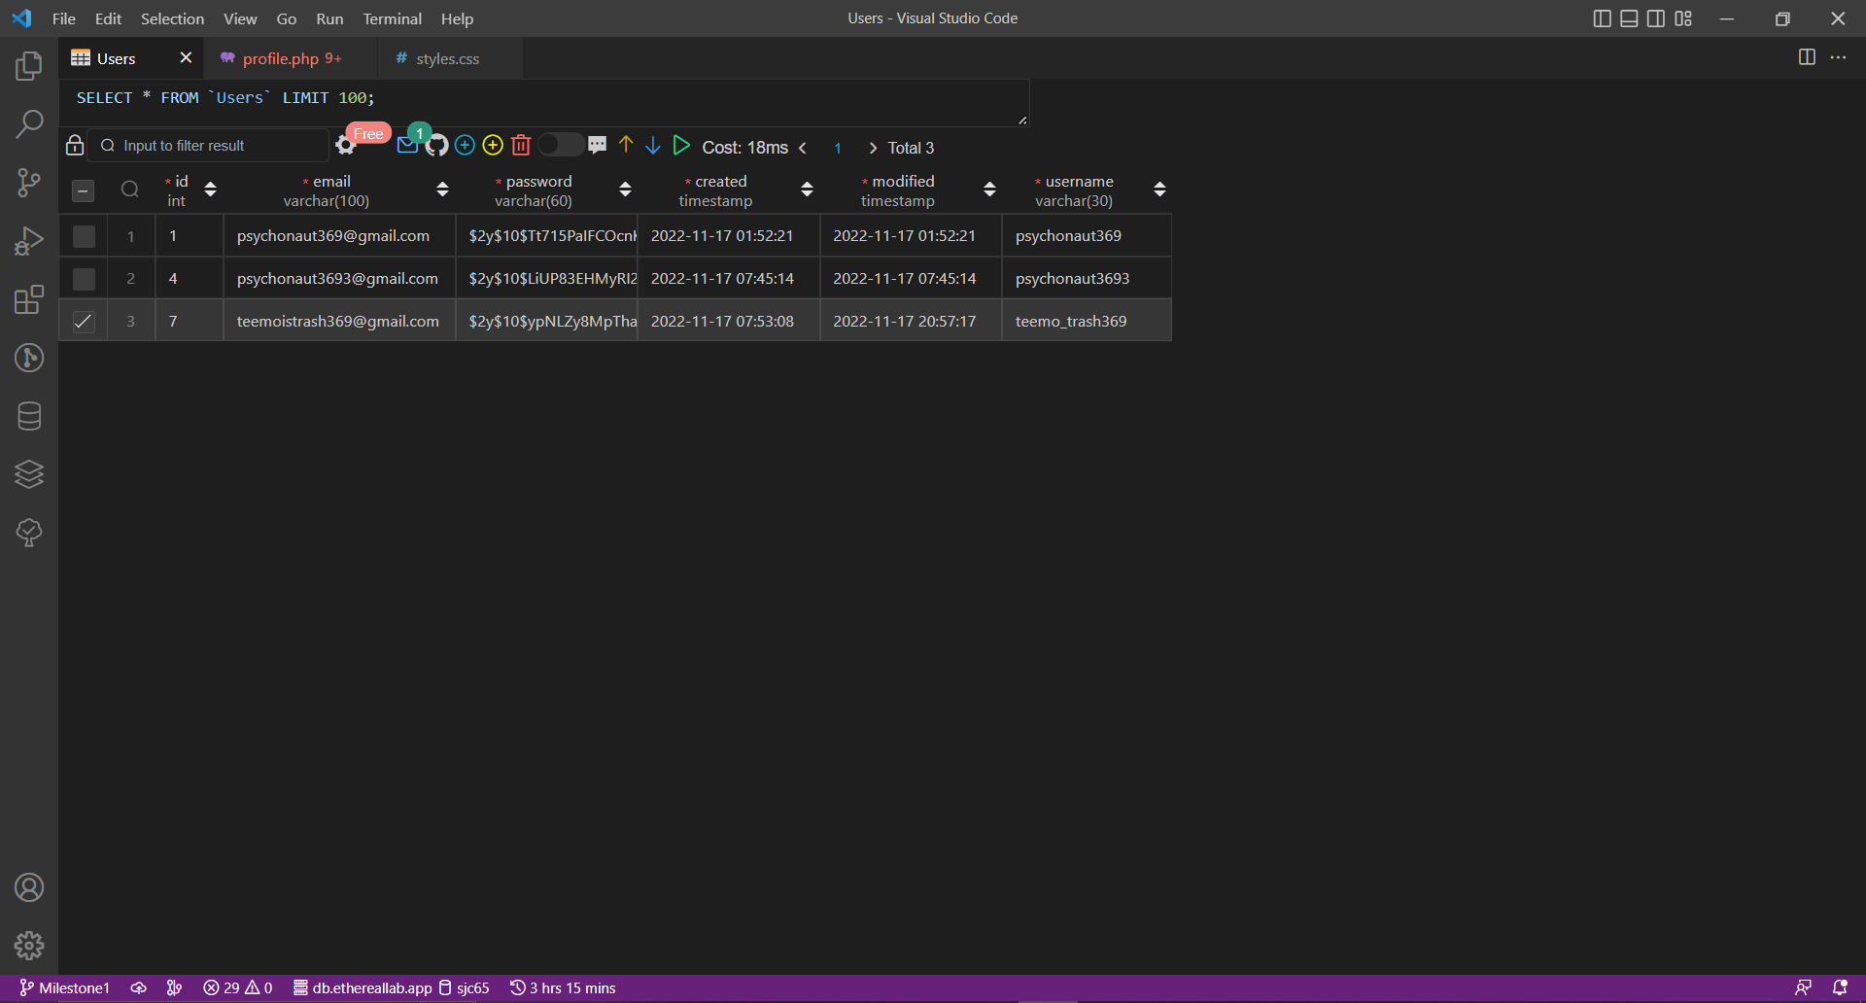Image resolution: width=1866 pixels, height=1003 pixels.
Task: Check the checkbox for row with id 1
Action: (84, 236)
